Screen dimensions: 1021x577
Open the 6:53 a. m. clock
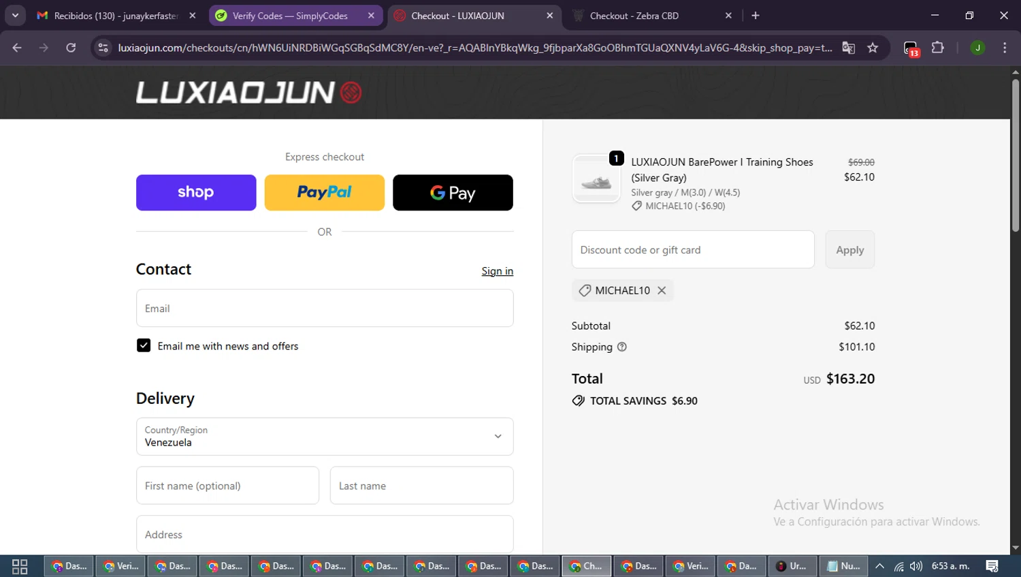pyautogui.click(x=950, y=566)
